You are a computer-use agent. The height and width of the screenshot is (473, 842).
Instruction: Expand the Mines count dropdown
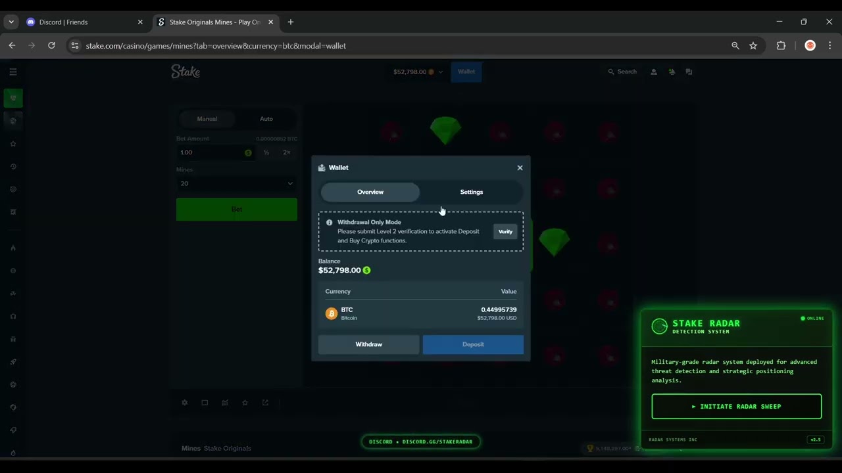pos(237,183)
